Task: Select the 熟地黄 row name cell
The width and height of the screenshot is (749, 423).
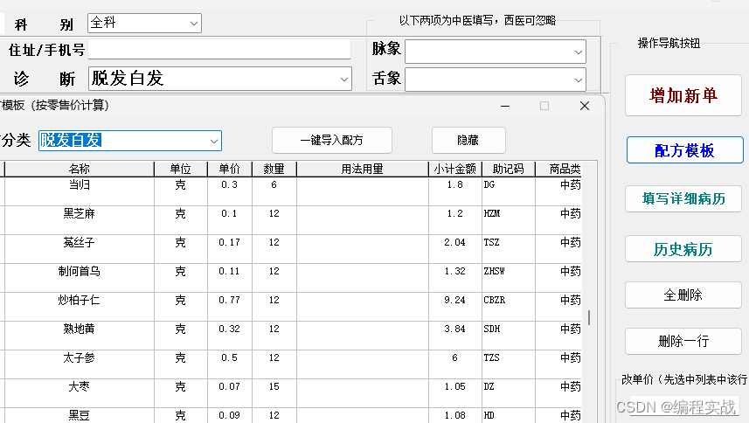Action: click(80, 336)
